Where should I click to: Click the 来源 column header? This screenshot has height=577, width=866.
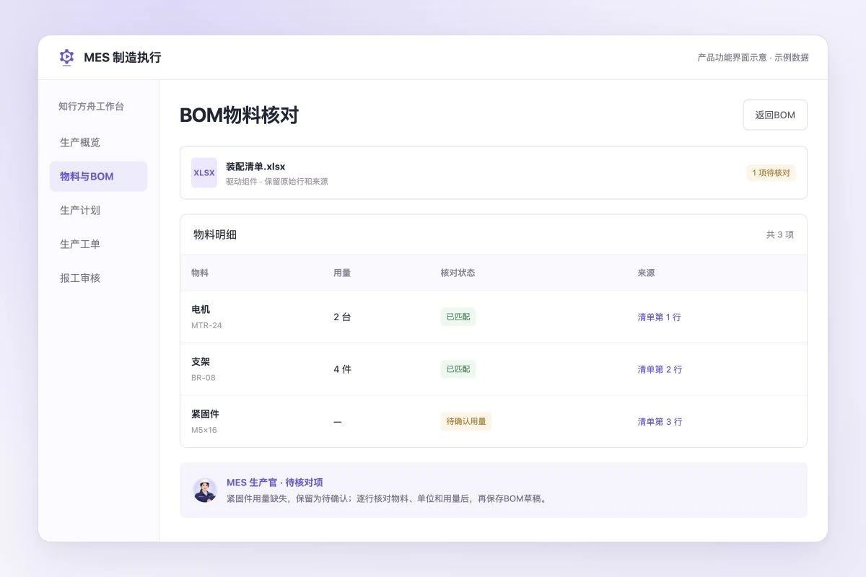[646, 273]
